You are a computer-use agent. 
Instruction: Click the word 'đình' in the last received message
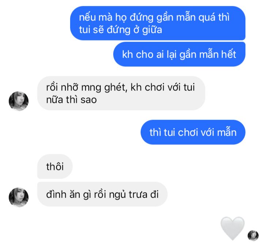(x=56, y=194)
